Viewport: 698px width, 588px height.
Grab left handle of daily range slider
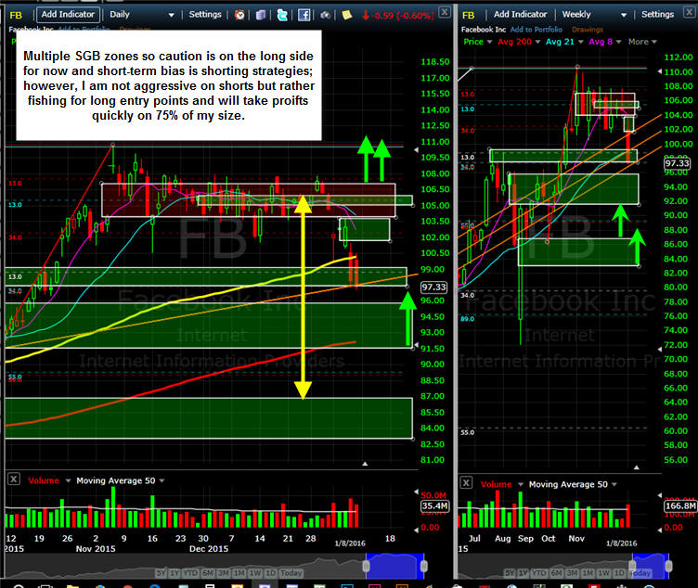(x=366, y=566)
